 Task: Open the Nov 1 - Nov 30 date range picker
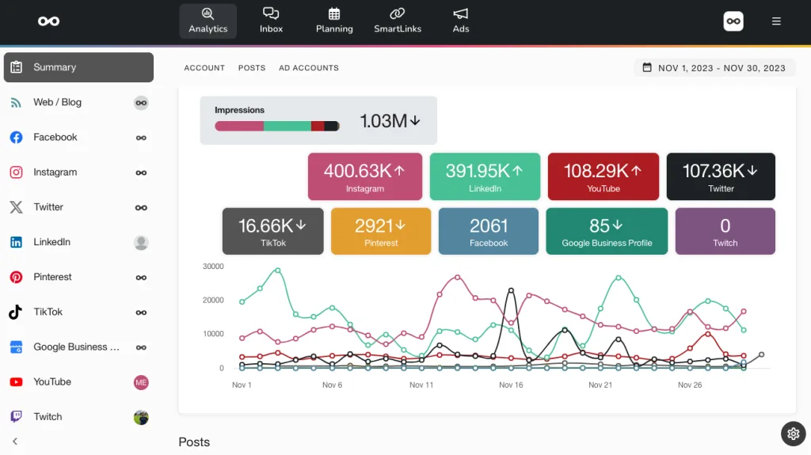pyautogui.click(x=714, y=68)
